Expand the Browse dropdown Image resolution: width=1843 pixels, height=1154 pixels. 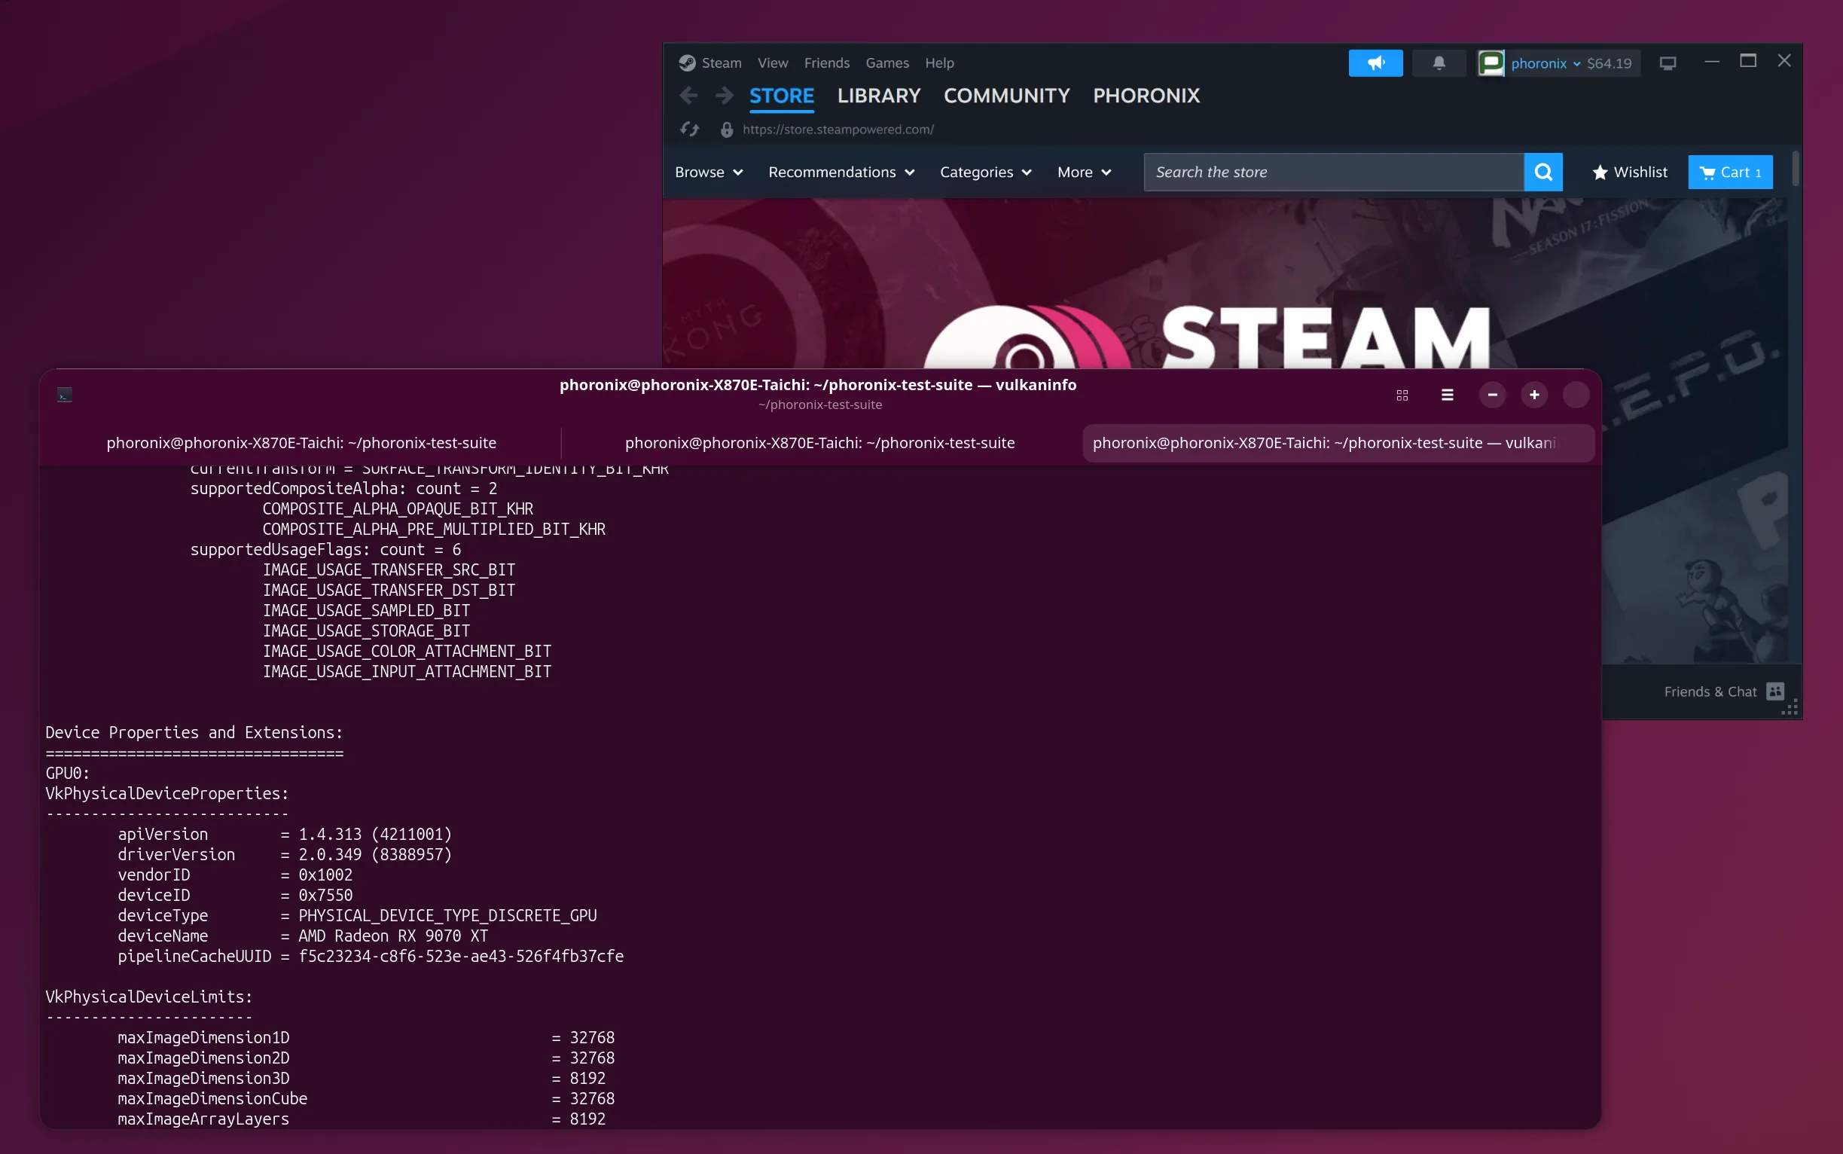(708, 172)
